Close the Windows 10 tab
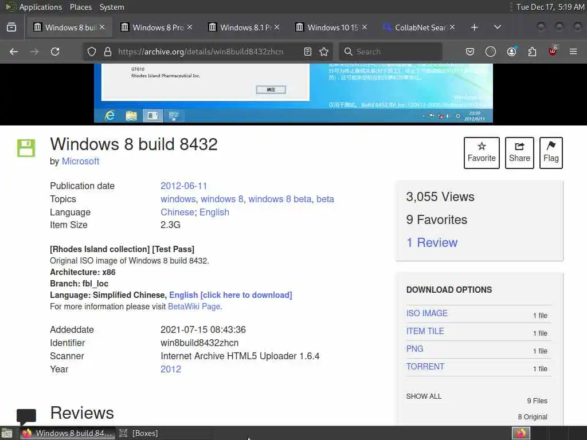Viewport: 587px width, 440px height. click(x=365, y=27)
